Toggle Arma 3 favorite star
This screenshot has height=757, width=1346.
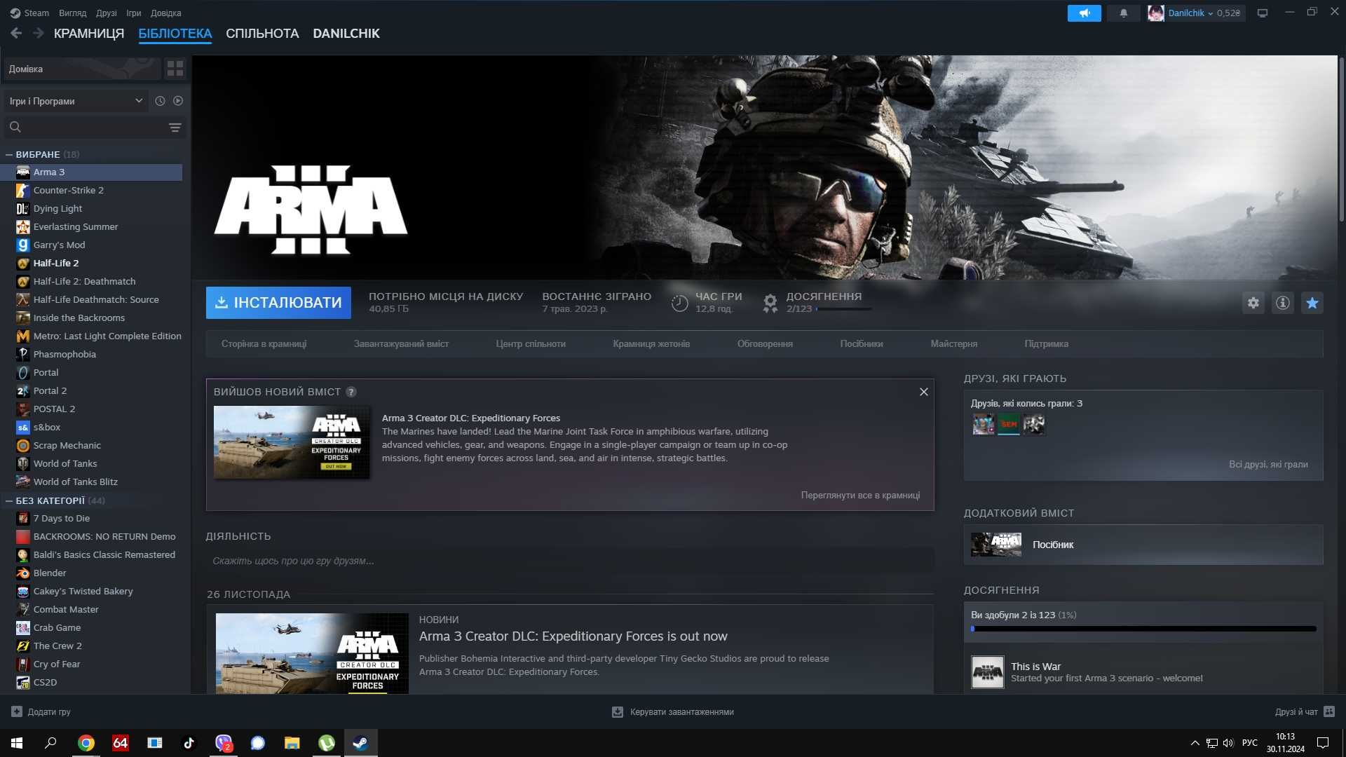[1312, 303]
